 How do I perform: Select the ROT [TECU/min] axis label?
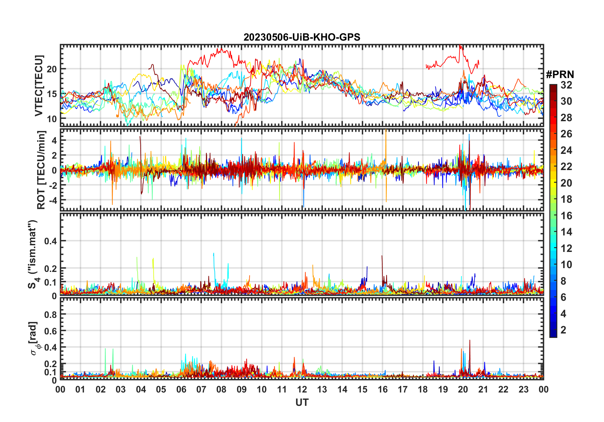(41, 170)
